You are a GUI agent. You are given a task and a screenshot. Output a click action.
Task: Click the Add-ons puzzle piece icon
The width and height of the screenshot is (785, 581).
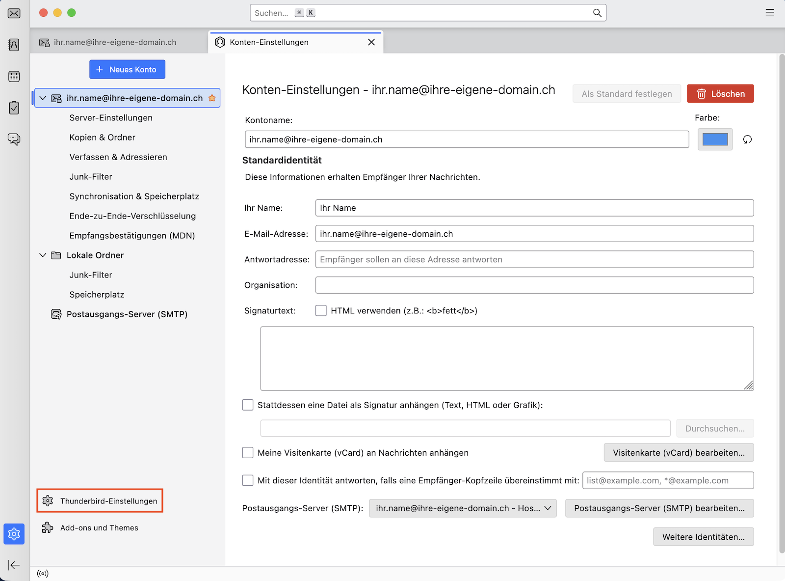point(48,527)
